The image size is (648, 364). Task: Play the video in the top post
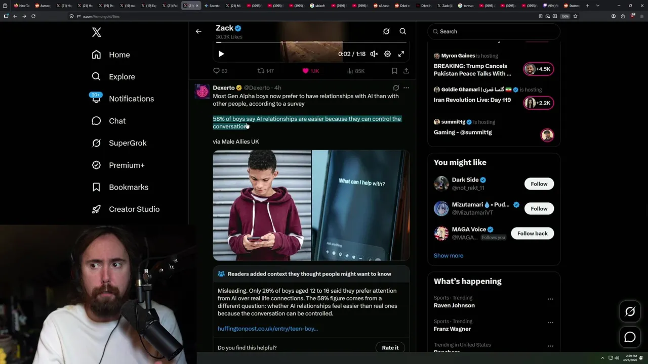[221, 54]
